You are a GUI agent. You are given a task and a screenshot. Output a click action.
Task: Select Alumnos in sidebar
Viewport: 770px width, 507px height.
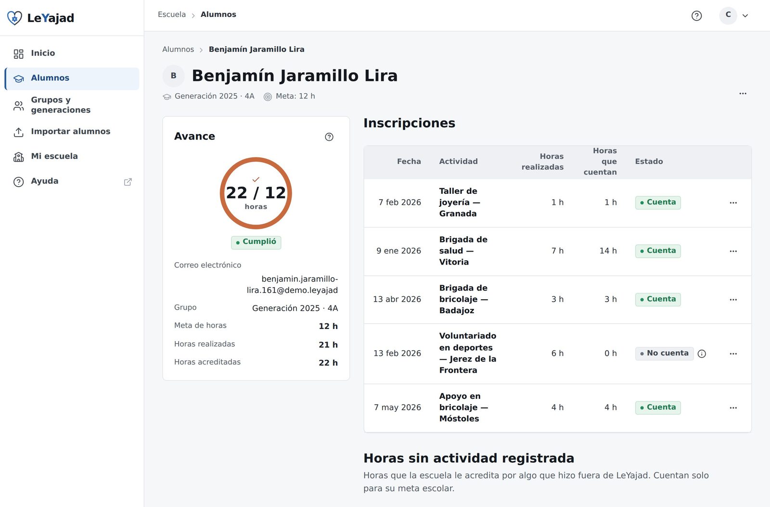(x=72, y=78)
